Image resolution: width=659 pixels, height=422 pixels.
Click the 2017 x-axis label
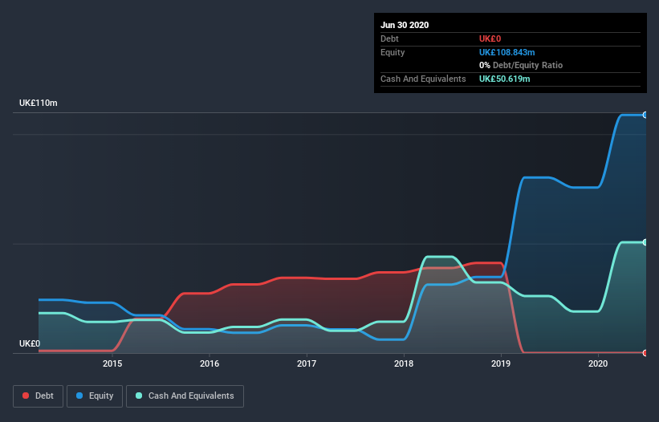pyautogui.click(x=307, y=363)
